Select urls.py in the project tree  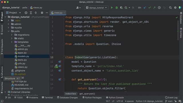point(21,64)
